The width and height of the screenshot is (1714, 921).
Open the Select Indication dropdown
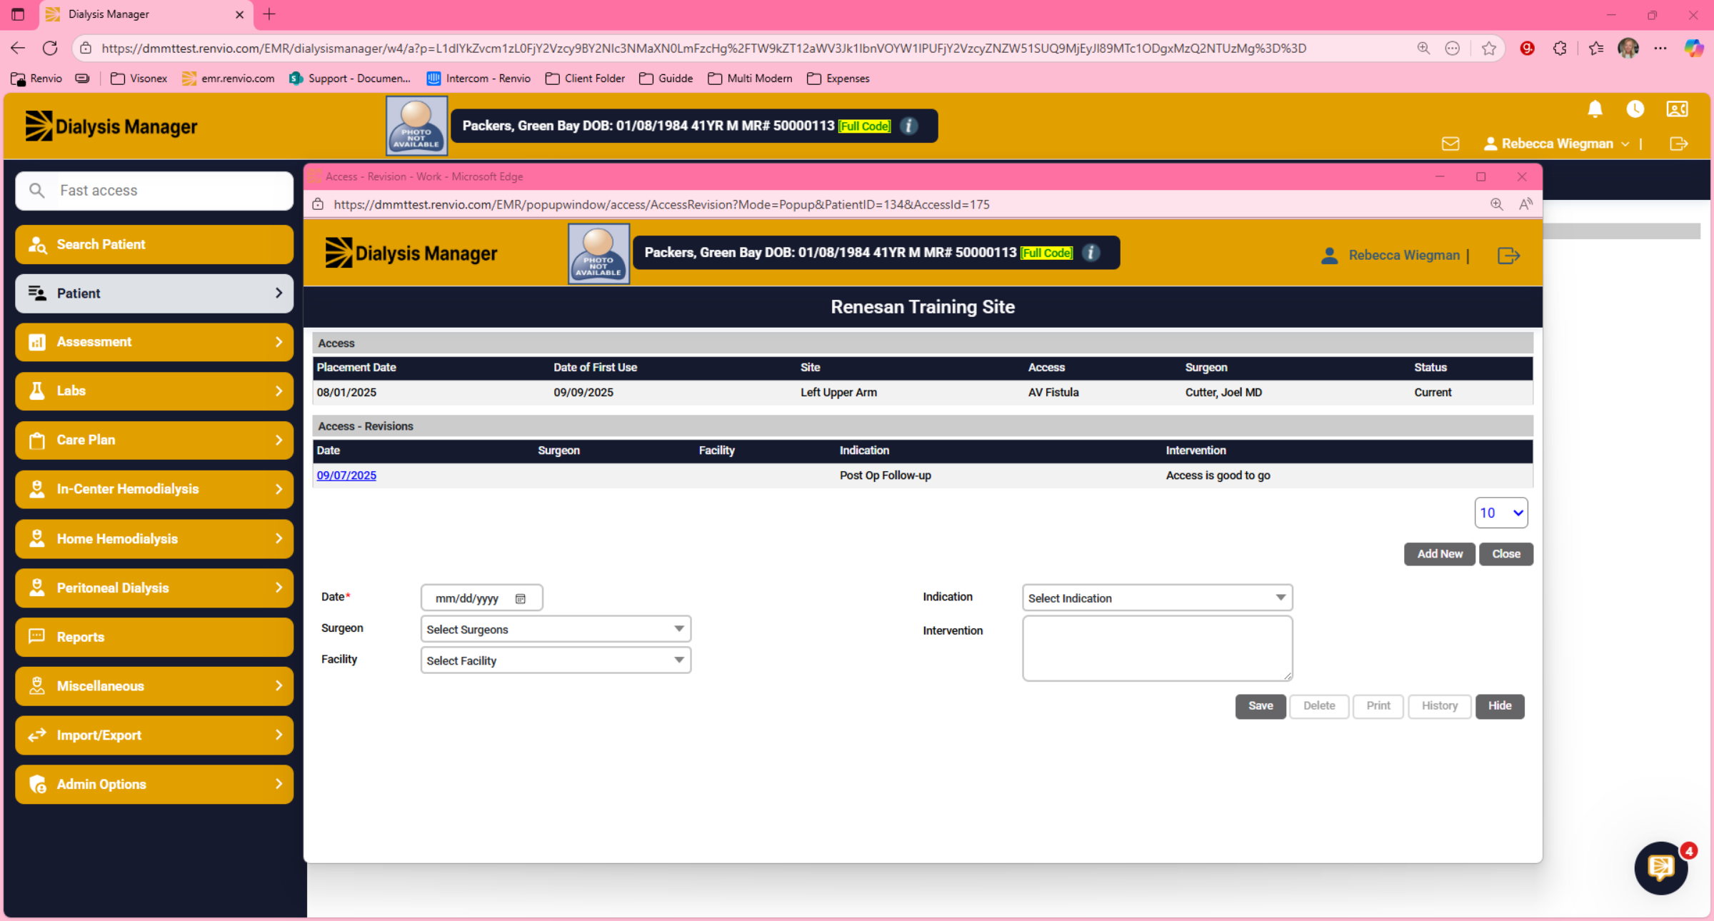coord(1157,598)
